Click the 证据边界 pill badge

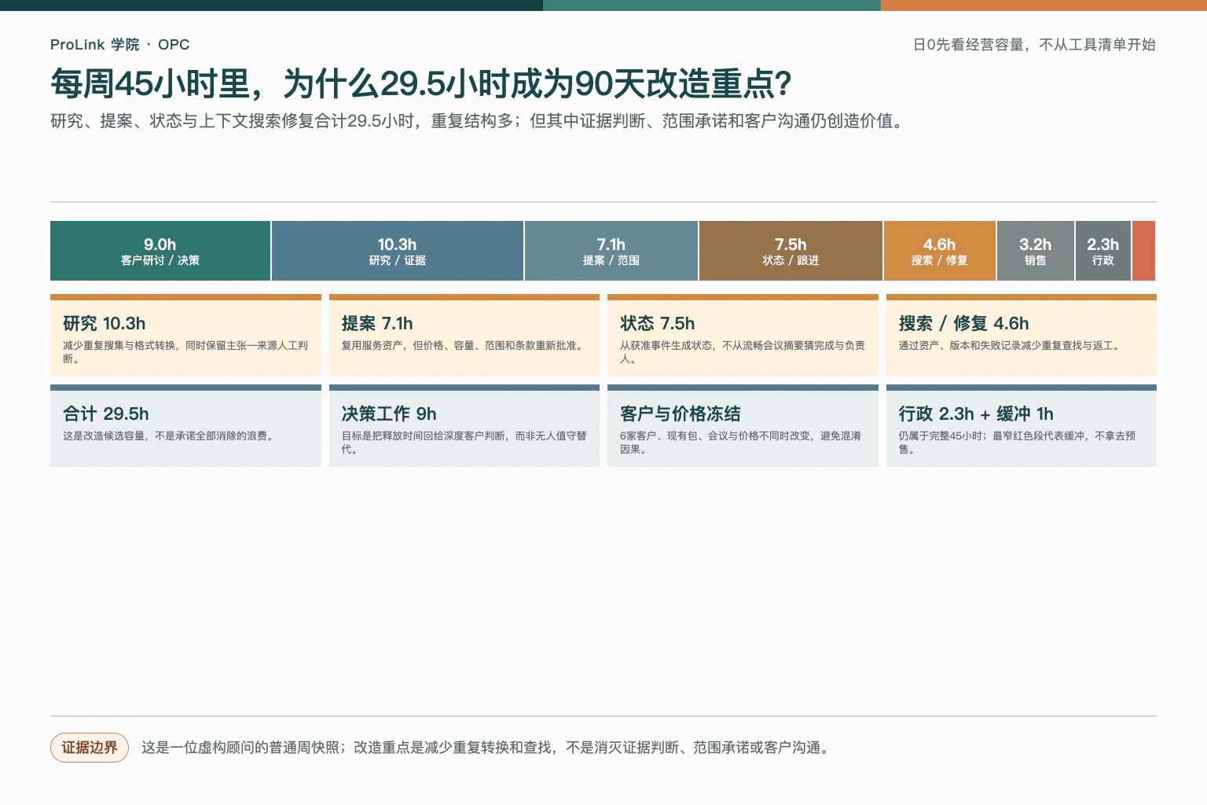(x=90, y=748)
